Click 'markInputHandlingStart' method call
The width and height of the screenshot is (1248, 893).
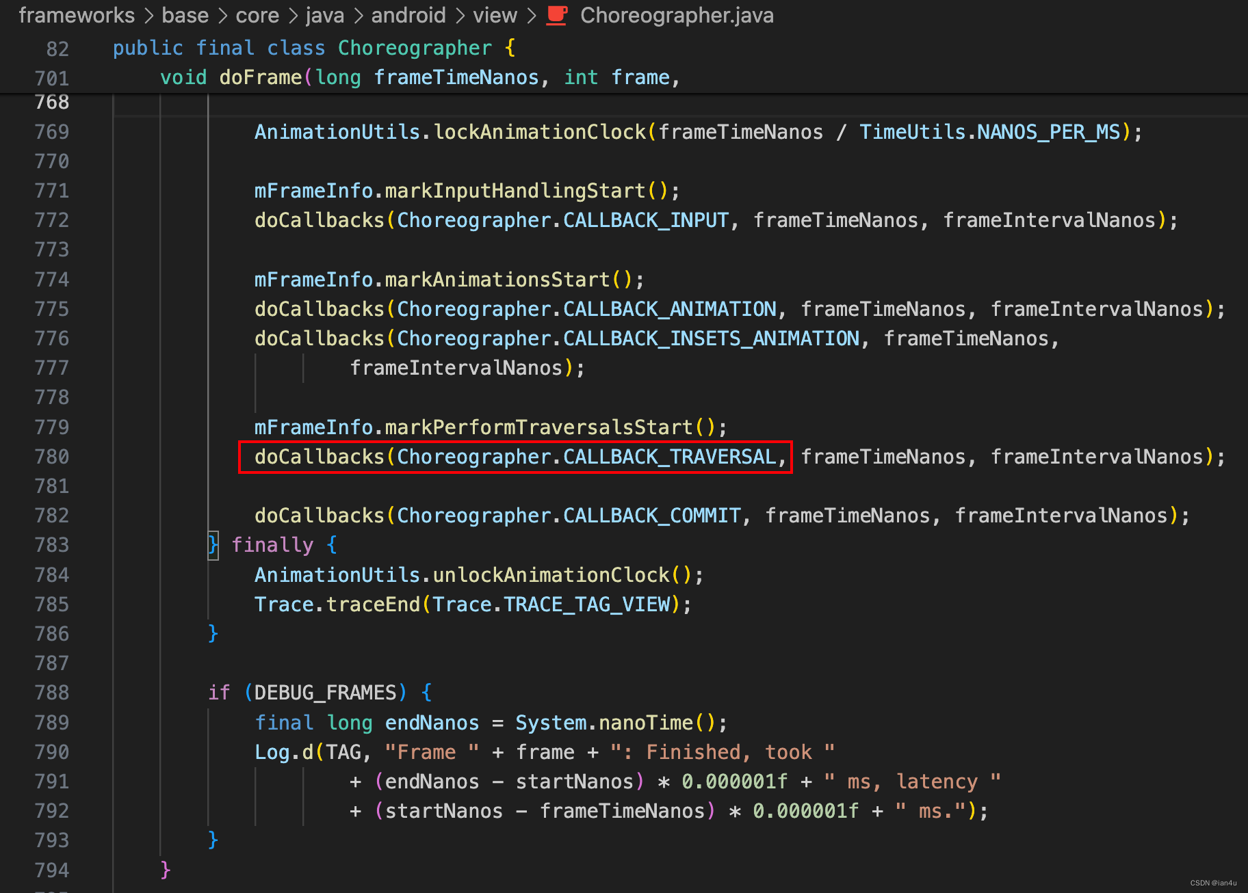(x=515, y=191)
